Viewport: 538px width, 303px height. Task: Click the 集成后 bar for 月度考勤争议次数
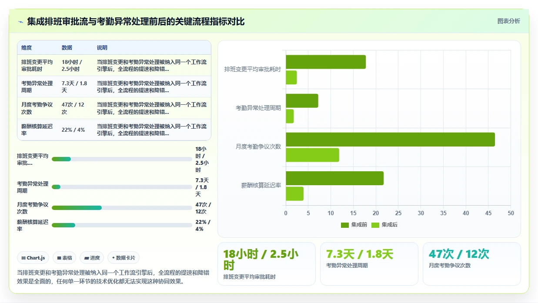312,155
